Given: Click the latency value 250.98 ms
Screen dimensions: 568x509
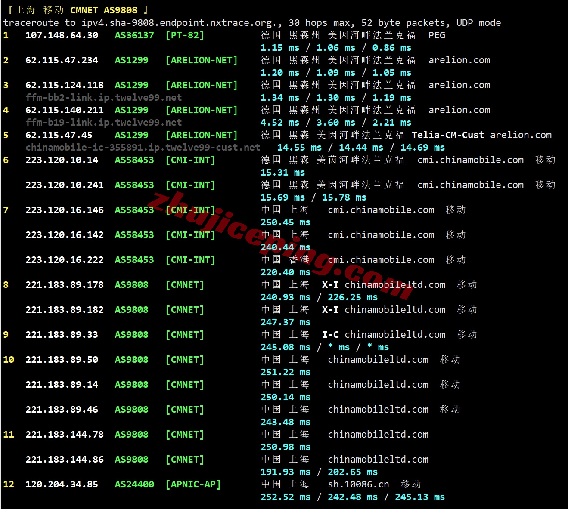Looking at the screenshot, I should click(x=286, y=447).
